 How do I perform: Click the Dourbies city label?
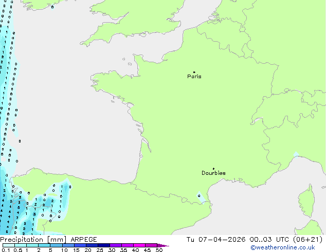[213, 173]
